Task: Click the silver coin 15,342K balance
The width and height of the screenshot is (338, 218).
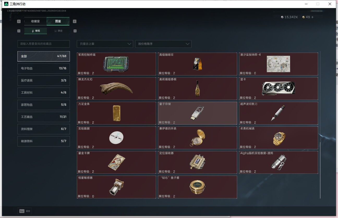Action: point(289,17)
